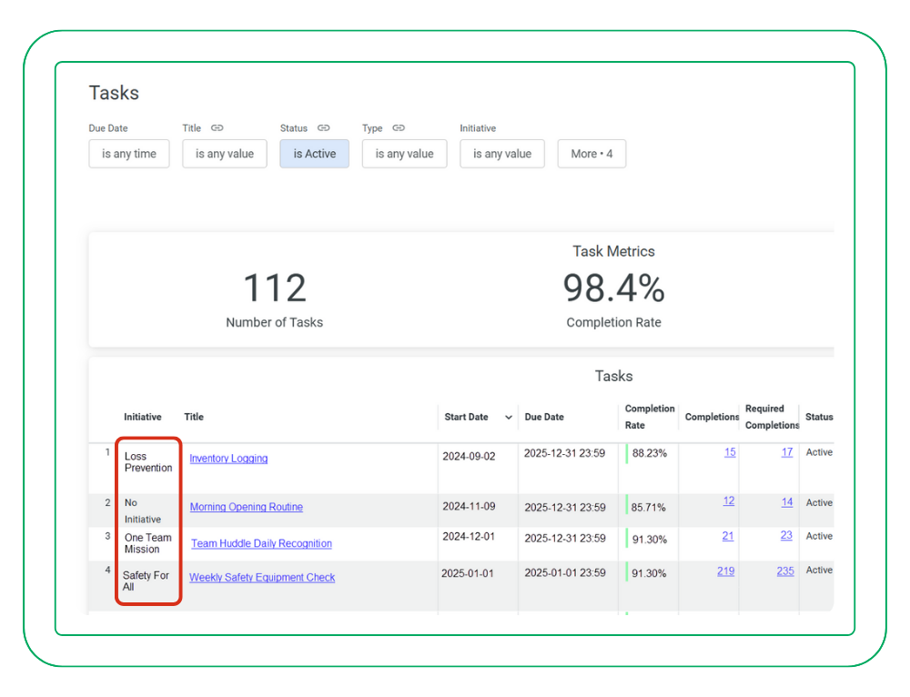910x697 pixels.
Task: Open Team Huddle Daily Recognition link
Action: point(262,544)
